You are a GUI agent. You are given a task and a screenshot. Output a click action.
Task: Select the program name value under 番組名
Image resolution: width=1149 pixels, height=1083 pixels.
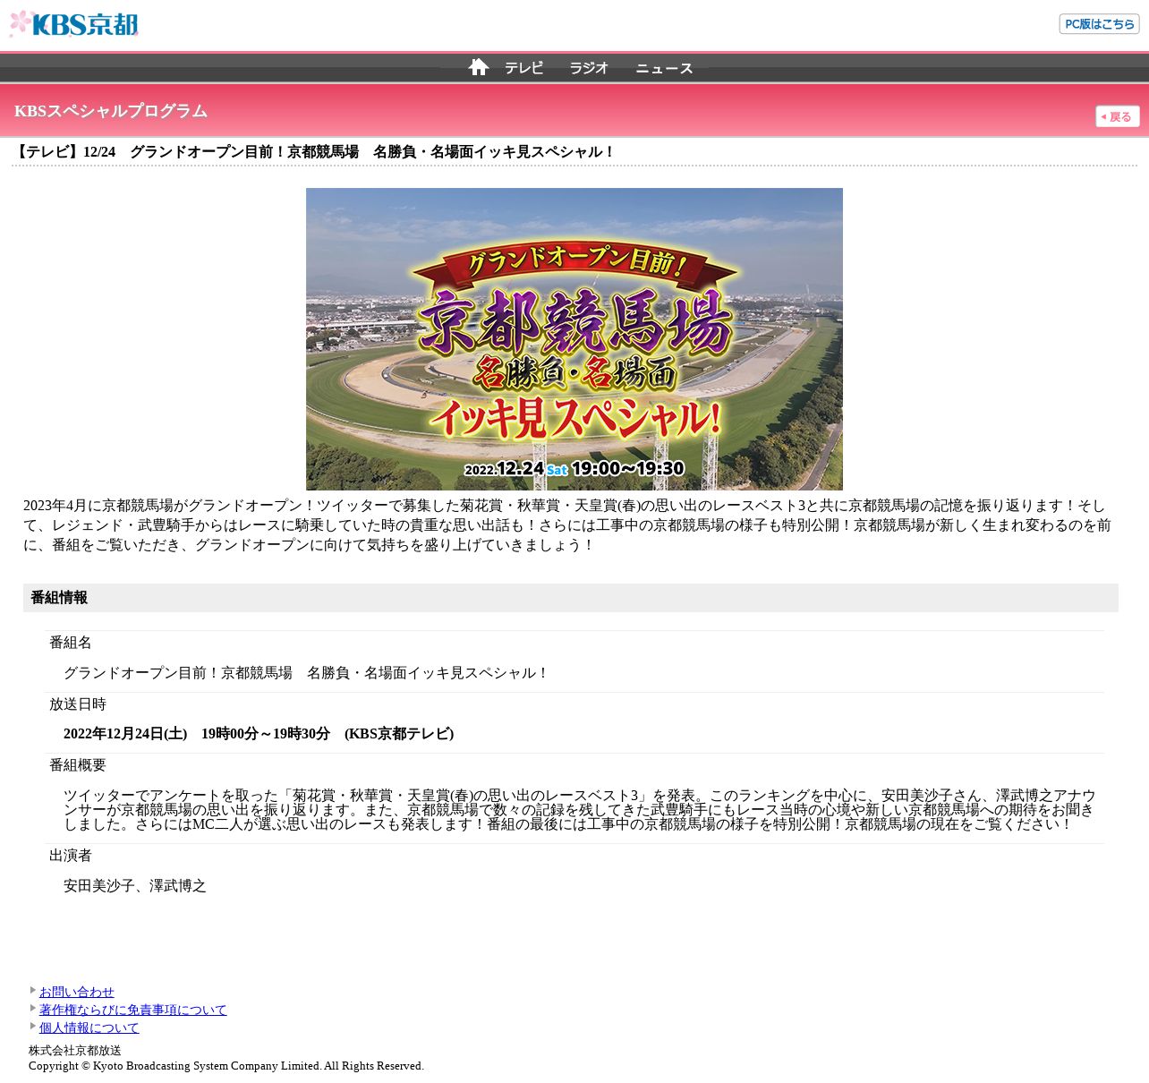click(x=306, y=673)
